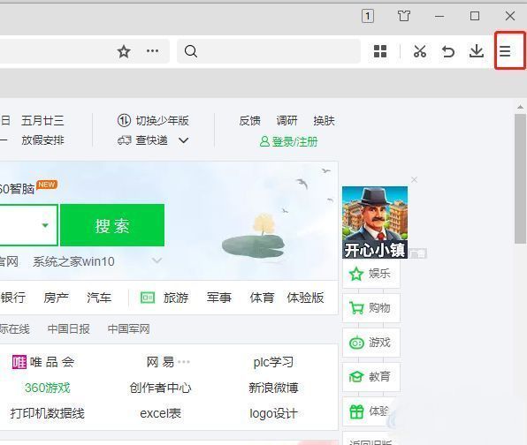This screenshot has height=445, width=527.
Task: Click the download manager icon
Action: point(477,51)
